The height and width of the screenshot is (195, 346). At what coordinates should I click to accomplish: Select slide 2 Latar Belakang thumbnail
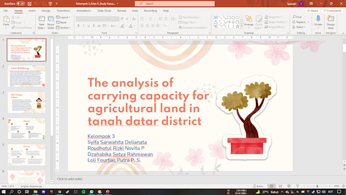[x=26, y=76]
